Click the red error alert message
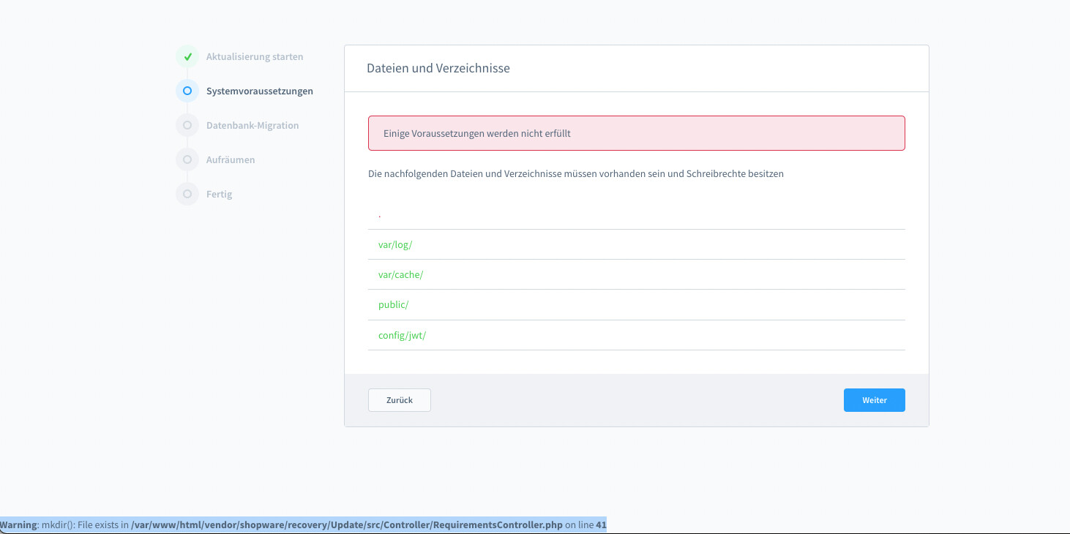This screenshot has height=534, width=1070. [x=637, y=133]
